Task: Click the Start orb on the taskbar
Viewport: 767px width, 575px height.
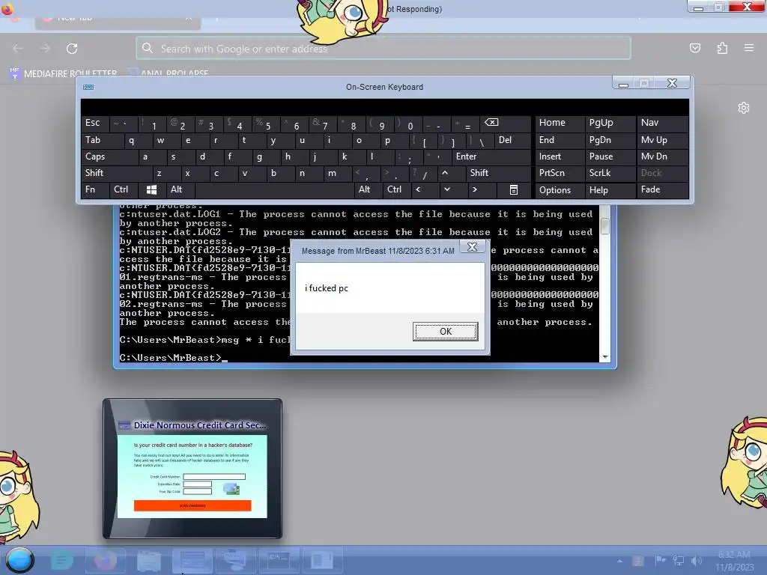Action: coord(19,560)
